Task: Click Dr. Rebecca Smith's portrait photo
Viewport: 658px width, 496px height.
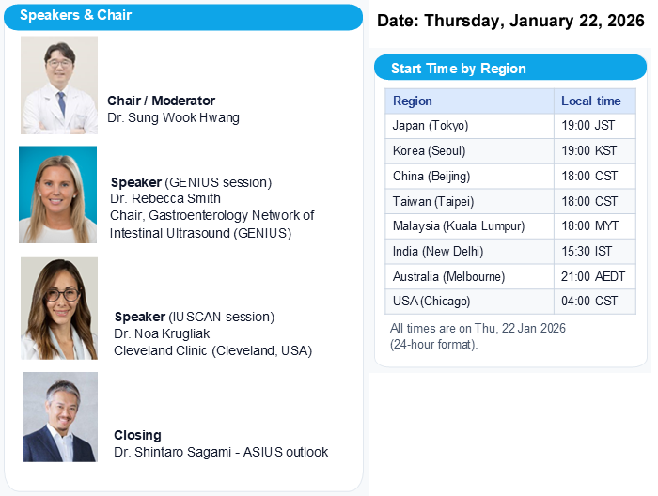Action: coord(57,194)
